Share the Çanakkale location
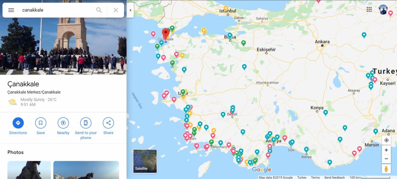397x179 pixels. (x=108, y=123)
